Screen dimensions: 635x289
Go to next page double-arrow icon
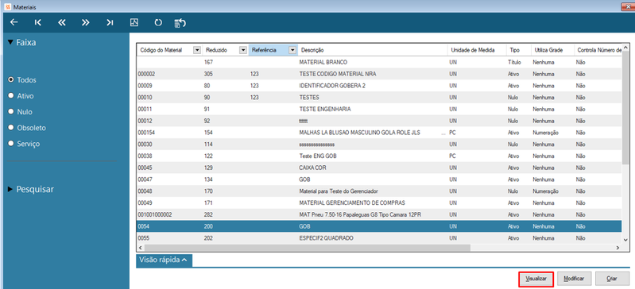[x=86, y=23]
